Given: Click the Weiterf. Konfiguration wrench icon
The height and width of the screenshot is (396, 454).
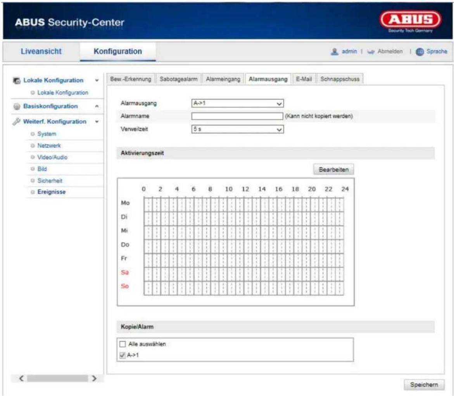Looking at the screenshot, I should (16, 121).
